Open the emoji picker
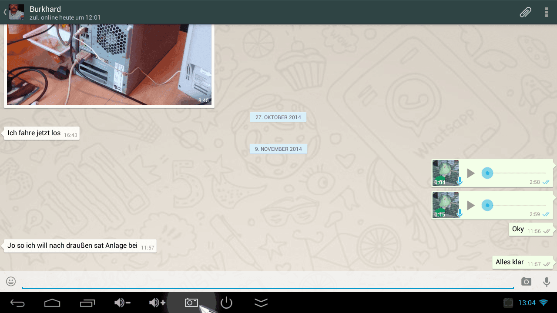This screenshot has width=557, height=313. tap(11, 281)
